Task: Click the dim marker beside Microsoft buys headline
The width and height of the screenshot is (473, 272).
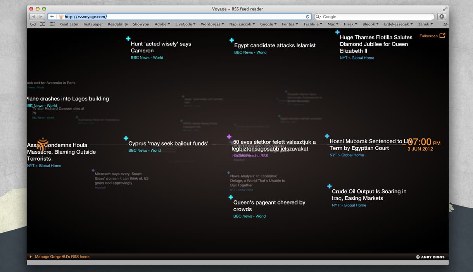Action: click(93, 170)
